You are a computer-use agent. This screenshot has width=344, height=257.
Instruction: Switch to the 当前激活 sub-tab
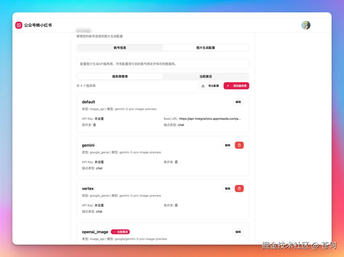click(205, 76)
